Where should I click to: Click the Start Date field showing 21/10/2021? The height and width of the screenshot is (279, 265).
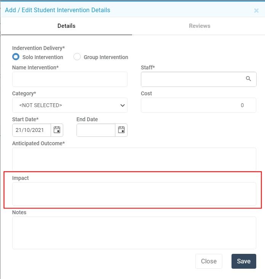click(31, 130)
